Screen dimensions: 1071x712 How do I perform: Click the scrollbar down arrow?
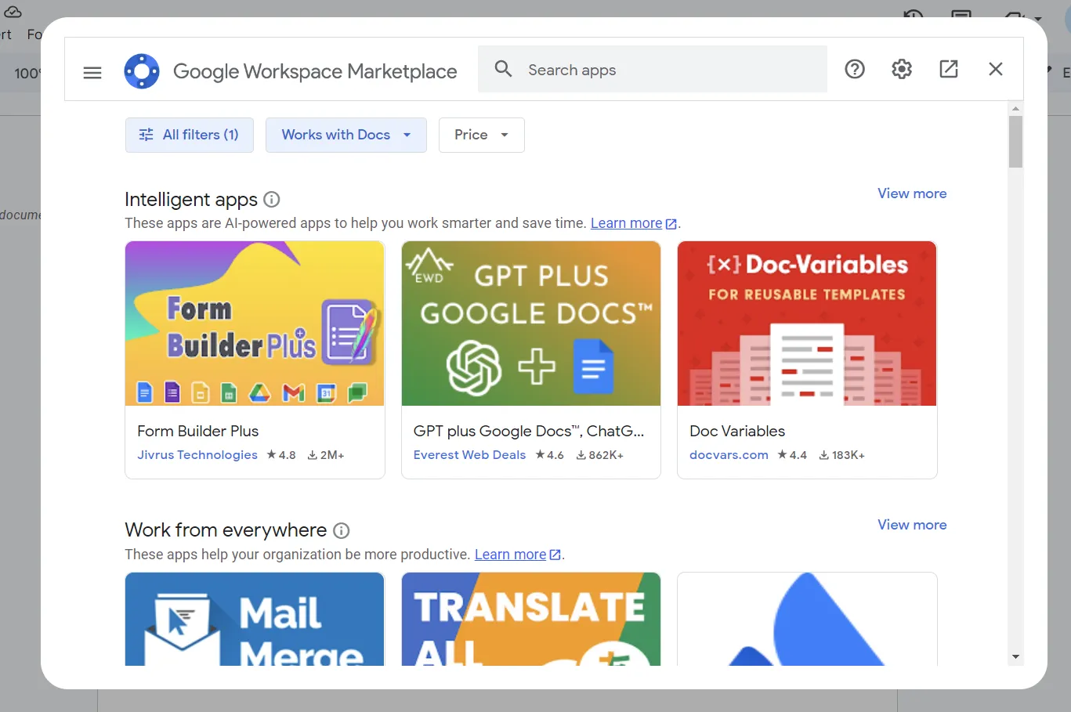(x=1015, y=657)
